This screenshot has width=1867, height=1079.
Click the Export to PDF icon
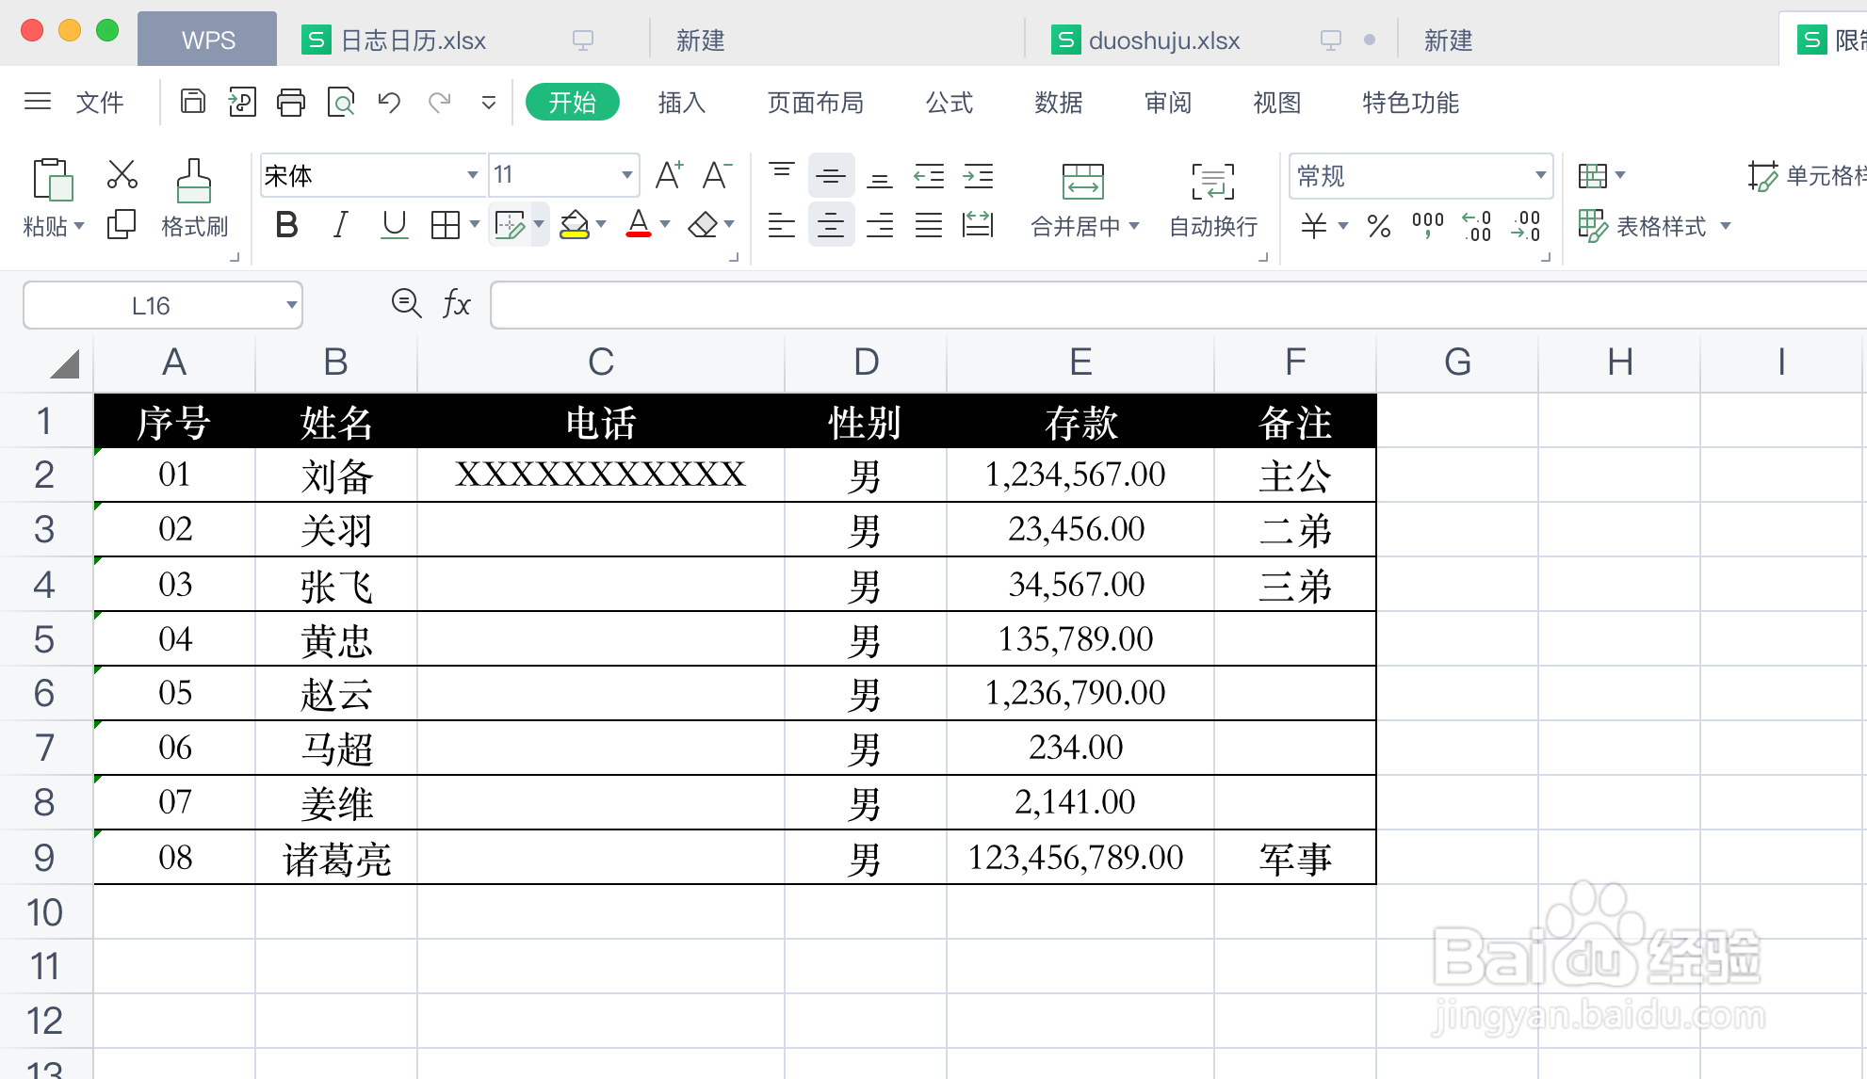coord(242,102)
